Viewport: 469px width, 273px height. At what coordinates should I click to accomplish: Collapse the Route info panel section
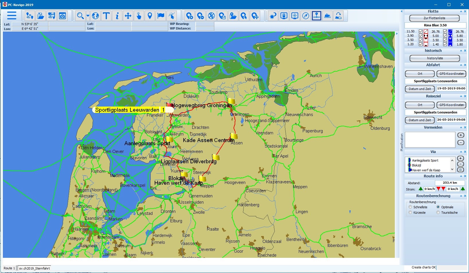461,176
